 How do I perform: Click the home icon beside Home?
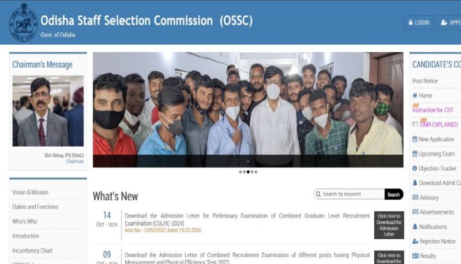[x=415, y=95]
